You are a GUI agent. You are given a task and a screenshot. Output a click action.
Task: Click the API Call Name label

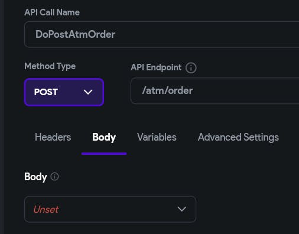click(x=52, y=12)
